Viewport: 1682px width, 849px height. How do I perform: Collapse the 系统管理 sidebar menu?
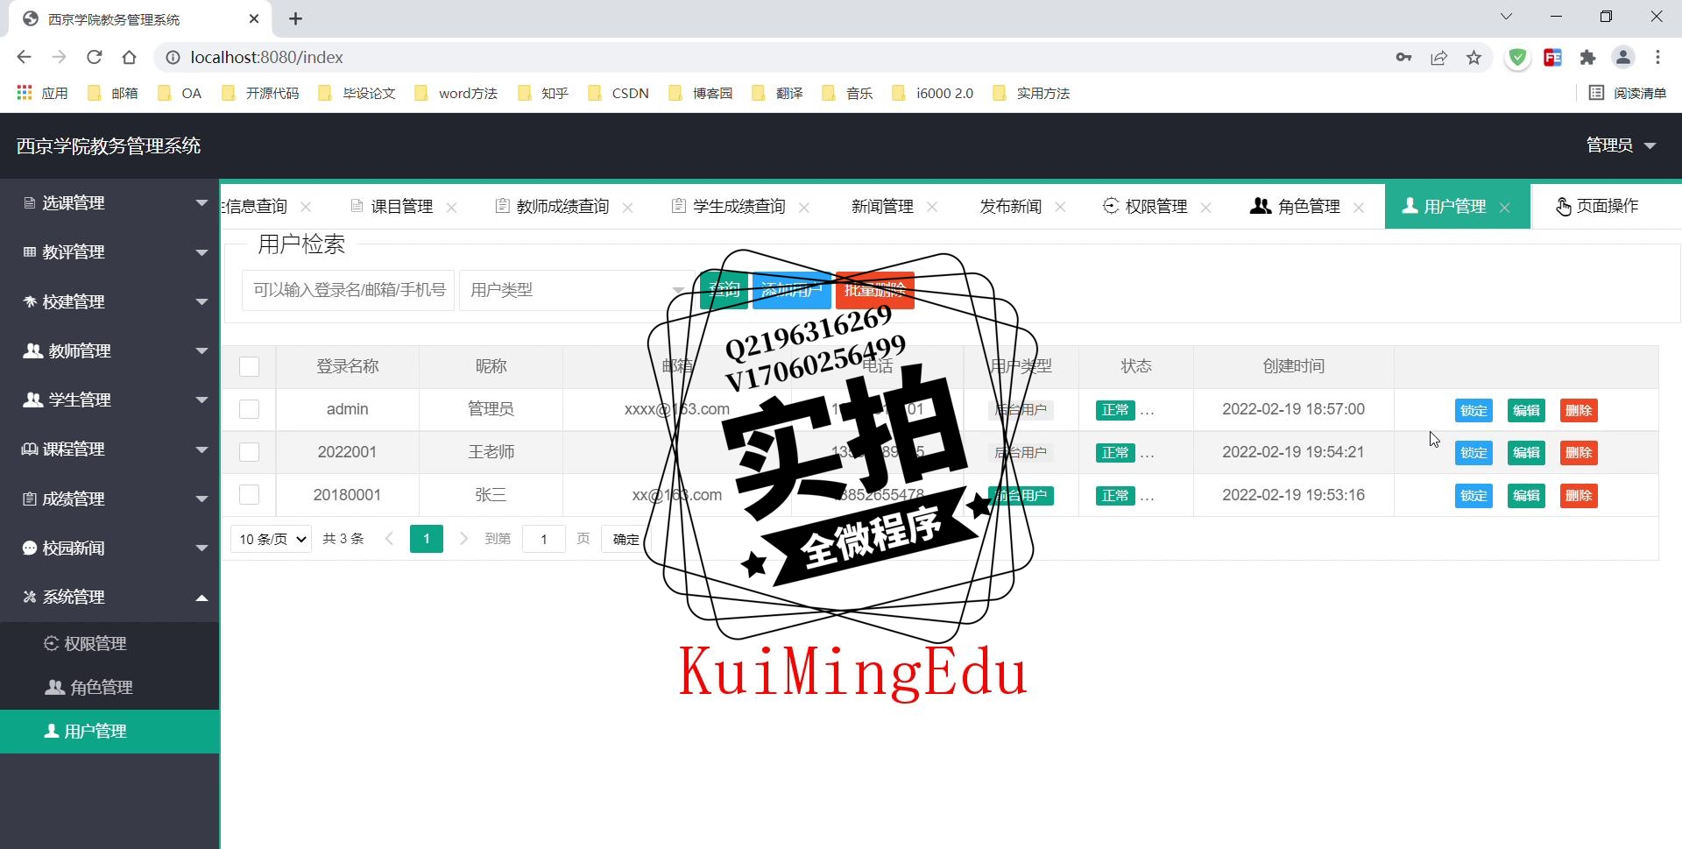coord(110,597)
